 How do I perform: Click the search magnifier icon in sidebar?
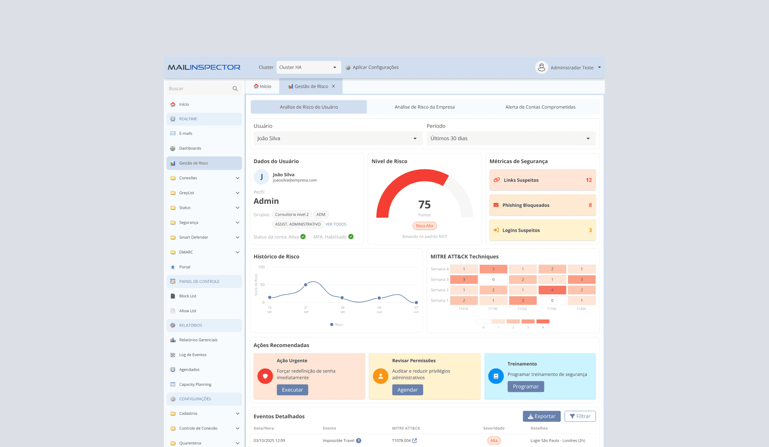(235, 89)
